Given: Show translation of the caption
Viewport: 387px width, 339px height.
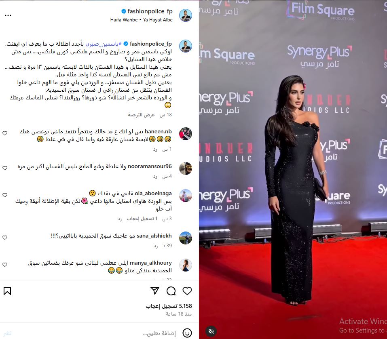Looking at the screenshot, I should tap(141, 115).
